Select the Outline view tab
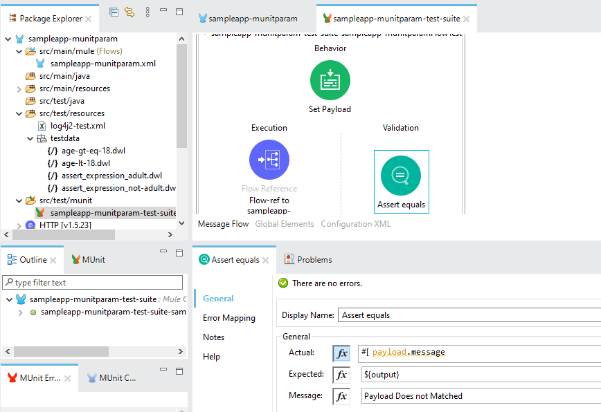Screen dimensions: 601x412 click(33, 260)
